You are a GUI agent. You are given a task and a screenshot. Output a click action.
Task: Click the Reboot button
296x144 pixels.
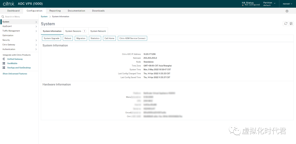(x=68, y=38)
